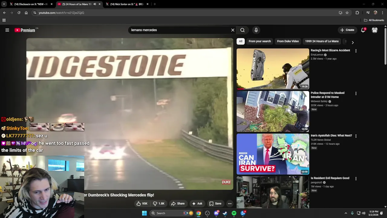
Task: Share this video
Action: coord(178,203)
